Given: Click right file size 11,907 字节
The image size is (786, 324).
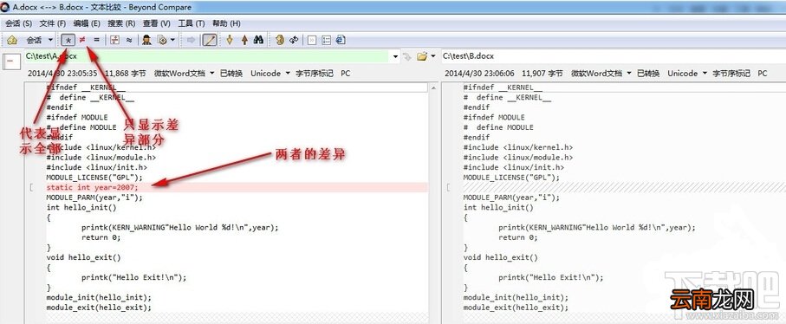Looking at the screenshot, I should pyautogui.click(x=542, y=73).
